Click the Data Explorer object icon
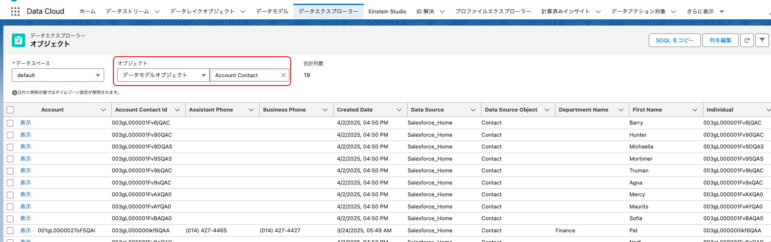 [x=18, y=40]
